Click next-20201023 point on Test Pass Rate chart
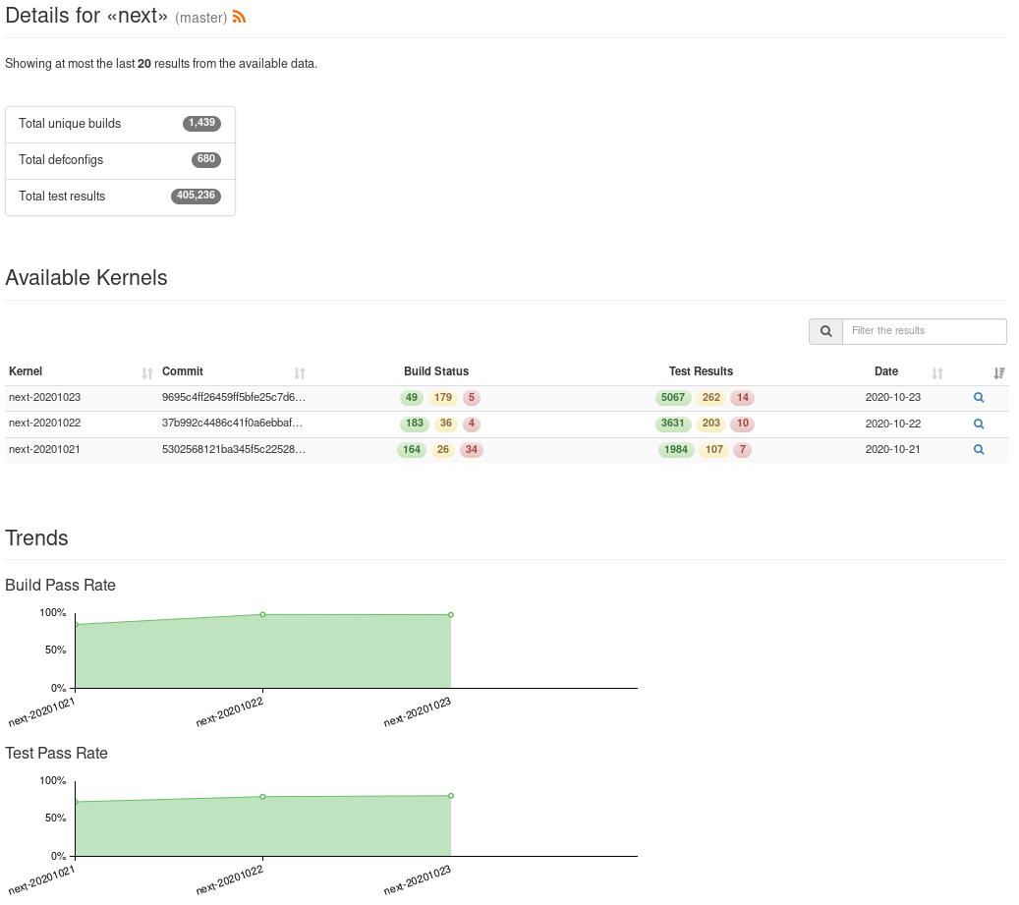Viewport: 1019px width, 905px height. 451,795
